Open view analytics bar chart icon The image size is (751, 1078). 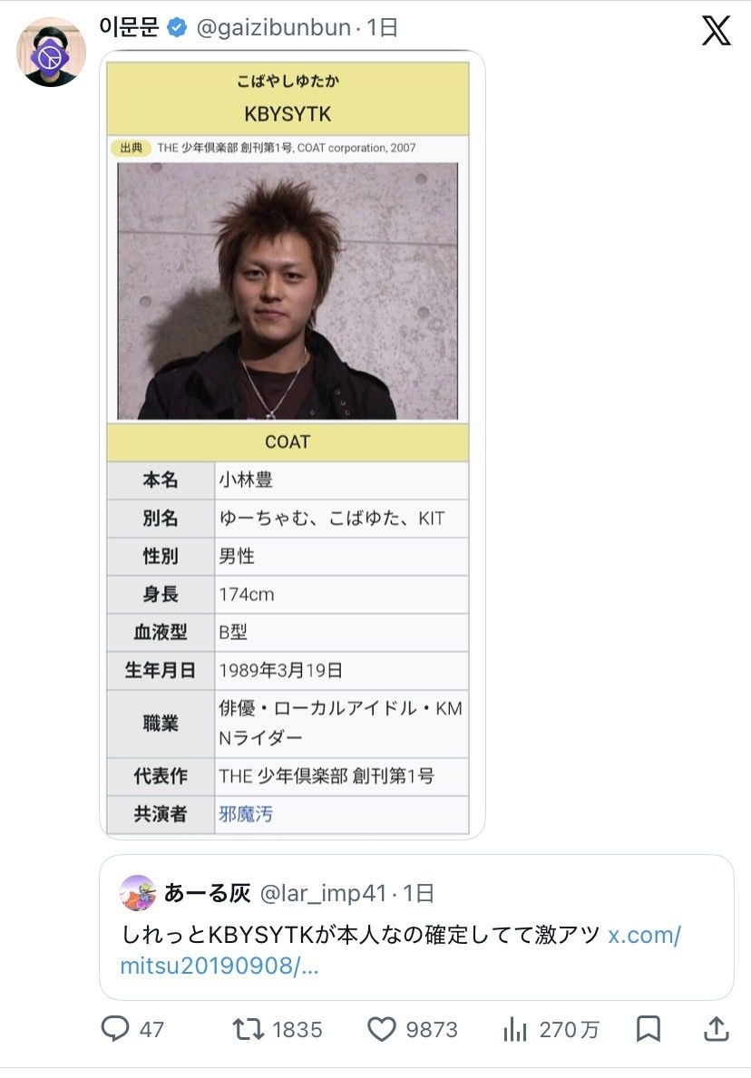514,1029
